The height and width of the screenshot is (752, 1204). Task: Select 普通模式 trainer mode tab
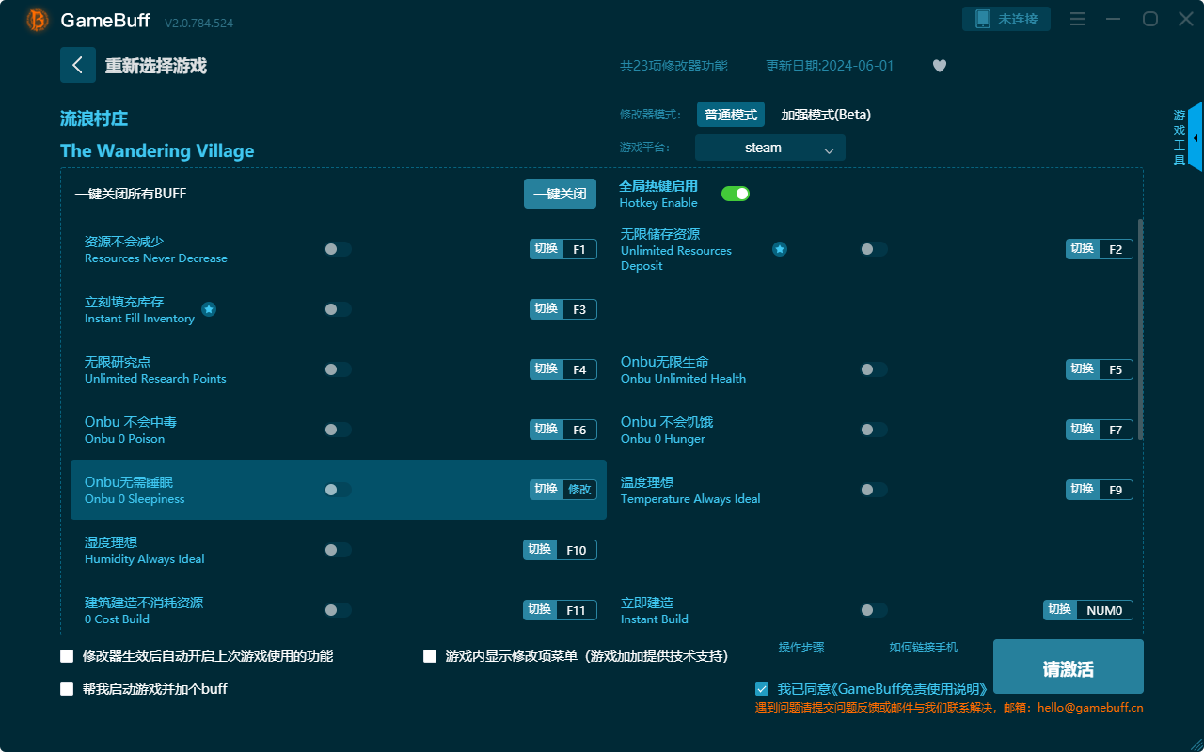click(x=731, y=115)
